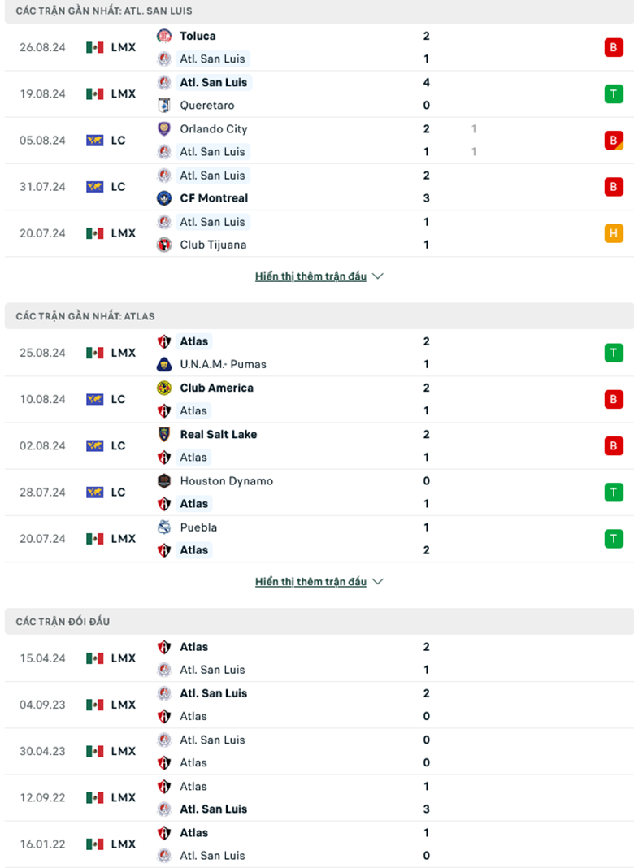Click the Houston Dynamo crest icon
634x868 pixels.
click(x=164, y=481)
